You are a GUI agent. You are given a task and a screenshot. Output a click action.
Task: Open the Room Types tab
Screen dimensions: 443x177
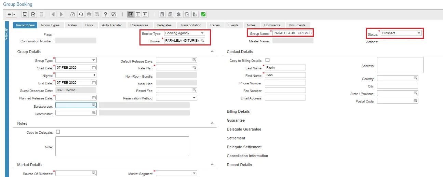pyautogui.click(x=50, y=25)
